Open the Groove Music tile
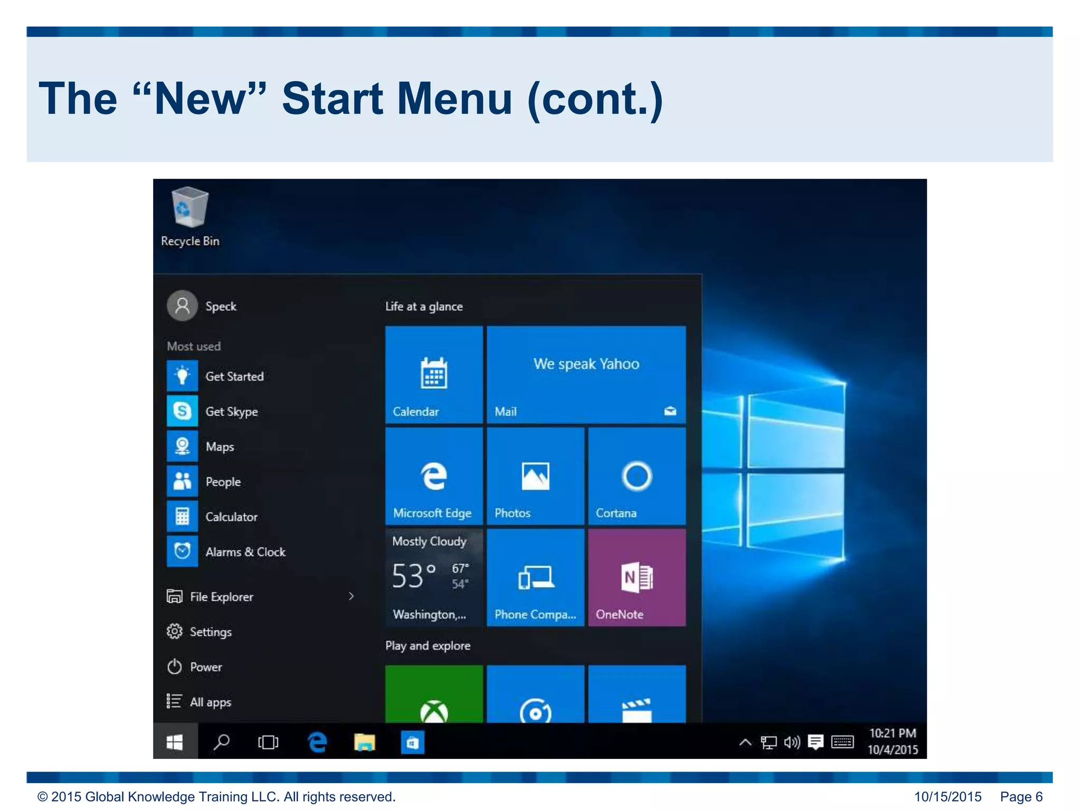Viewport: 1081px width, 810px height. tap(535, 694)
